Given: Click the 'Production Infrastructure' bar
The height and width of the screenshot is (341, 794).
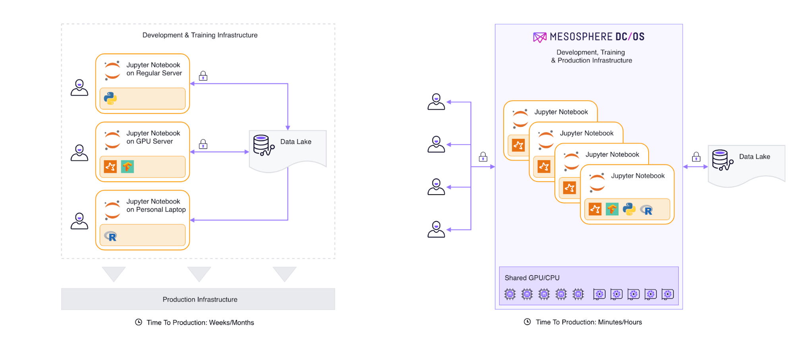Looking at the screenshot, I should (198, 299).
